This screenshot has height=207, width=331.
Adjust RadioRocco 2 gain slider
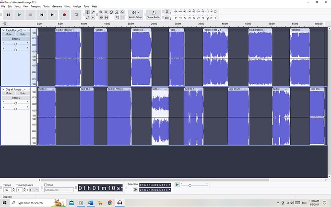click(16, 44)
